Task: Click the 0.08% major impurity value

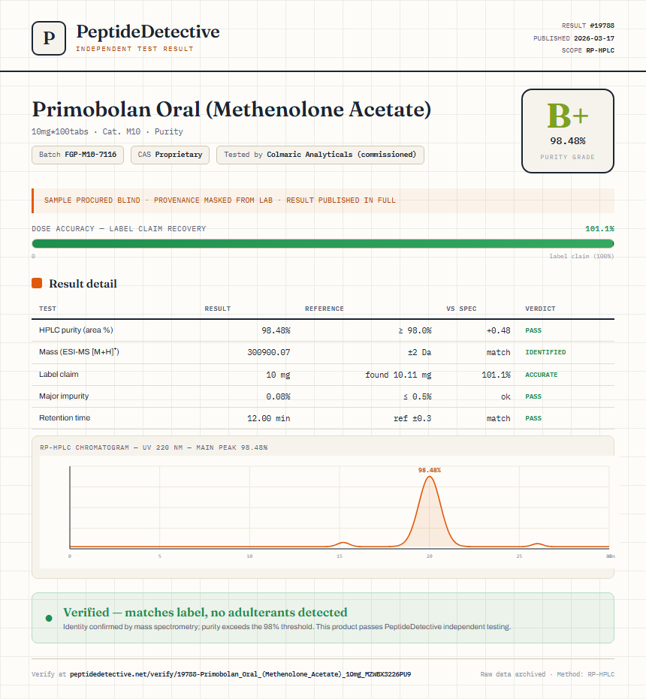Action: tap(278, 396)
